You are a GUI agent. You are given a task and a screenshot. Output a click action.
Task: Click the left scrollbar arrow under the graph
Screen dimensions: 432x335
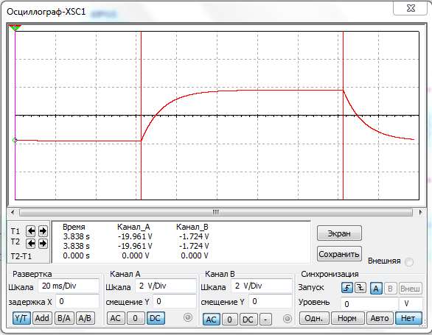(x=13, y=212)
